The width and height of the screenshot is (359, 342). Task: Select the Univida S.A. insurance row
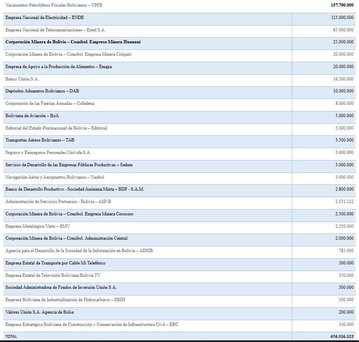(48, 153)
